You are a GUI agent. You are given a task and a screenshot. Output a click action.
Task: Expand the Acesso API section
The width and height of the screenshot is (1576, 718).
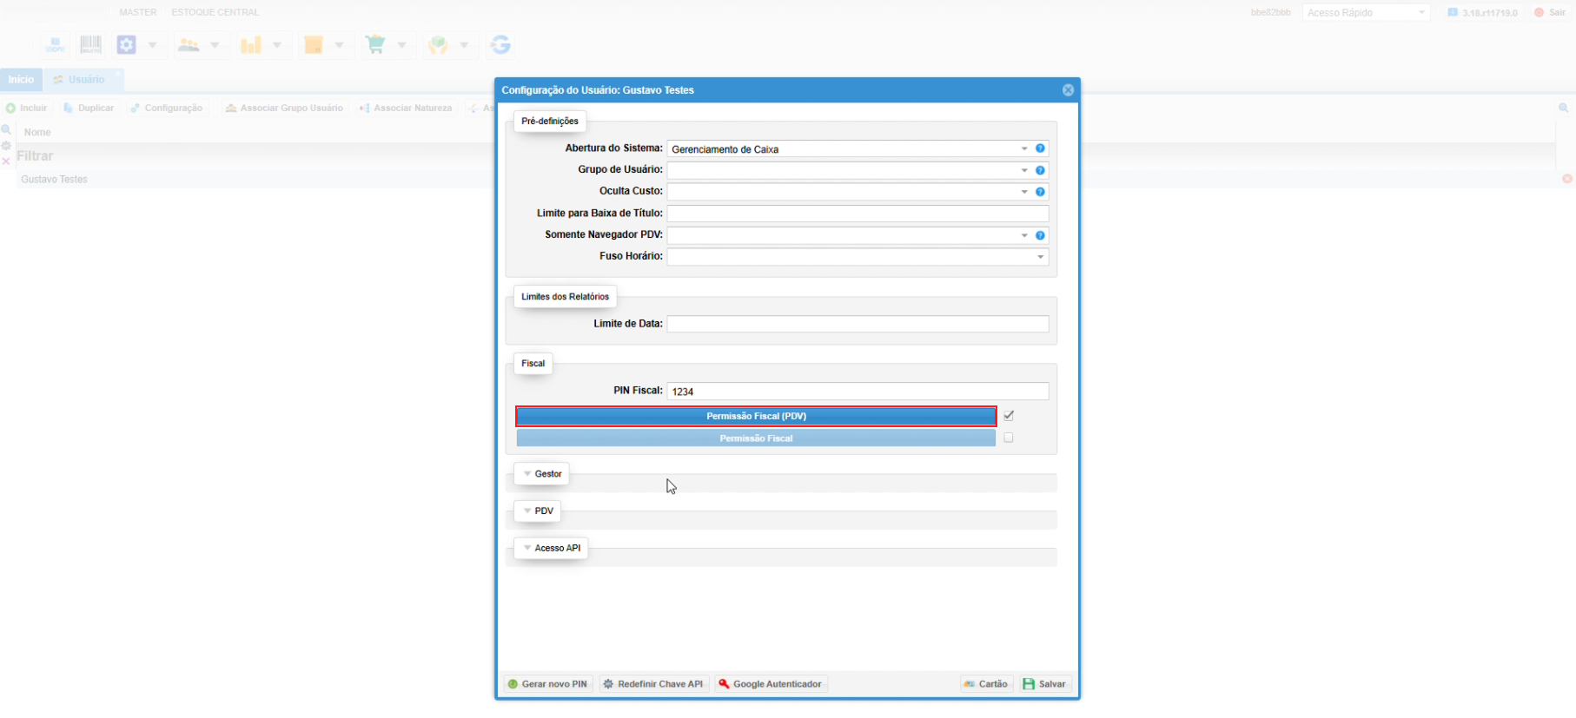pyautogui.click(x=551, y=549)
